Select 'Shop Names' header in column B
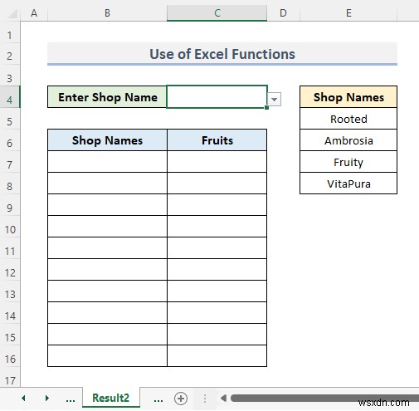419x411 pixels. pos(107,140)
